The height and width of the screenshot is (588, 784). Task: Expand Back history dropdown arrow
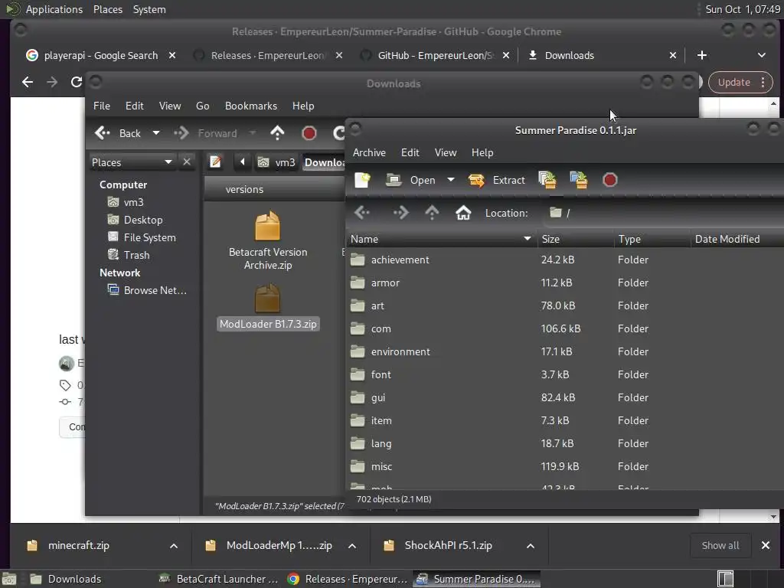(x=156, y=133)
